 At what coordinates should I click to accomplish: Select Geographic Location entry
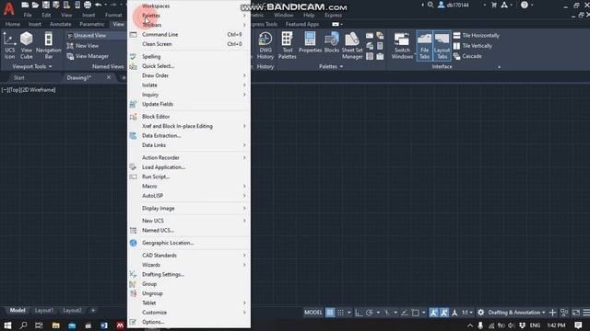189,243
